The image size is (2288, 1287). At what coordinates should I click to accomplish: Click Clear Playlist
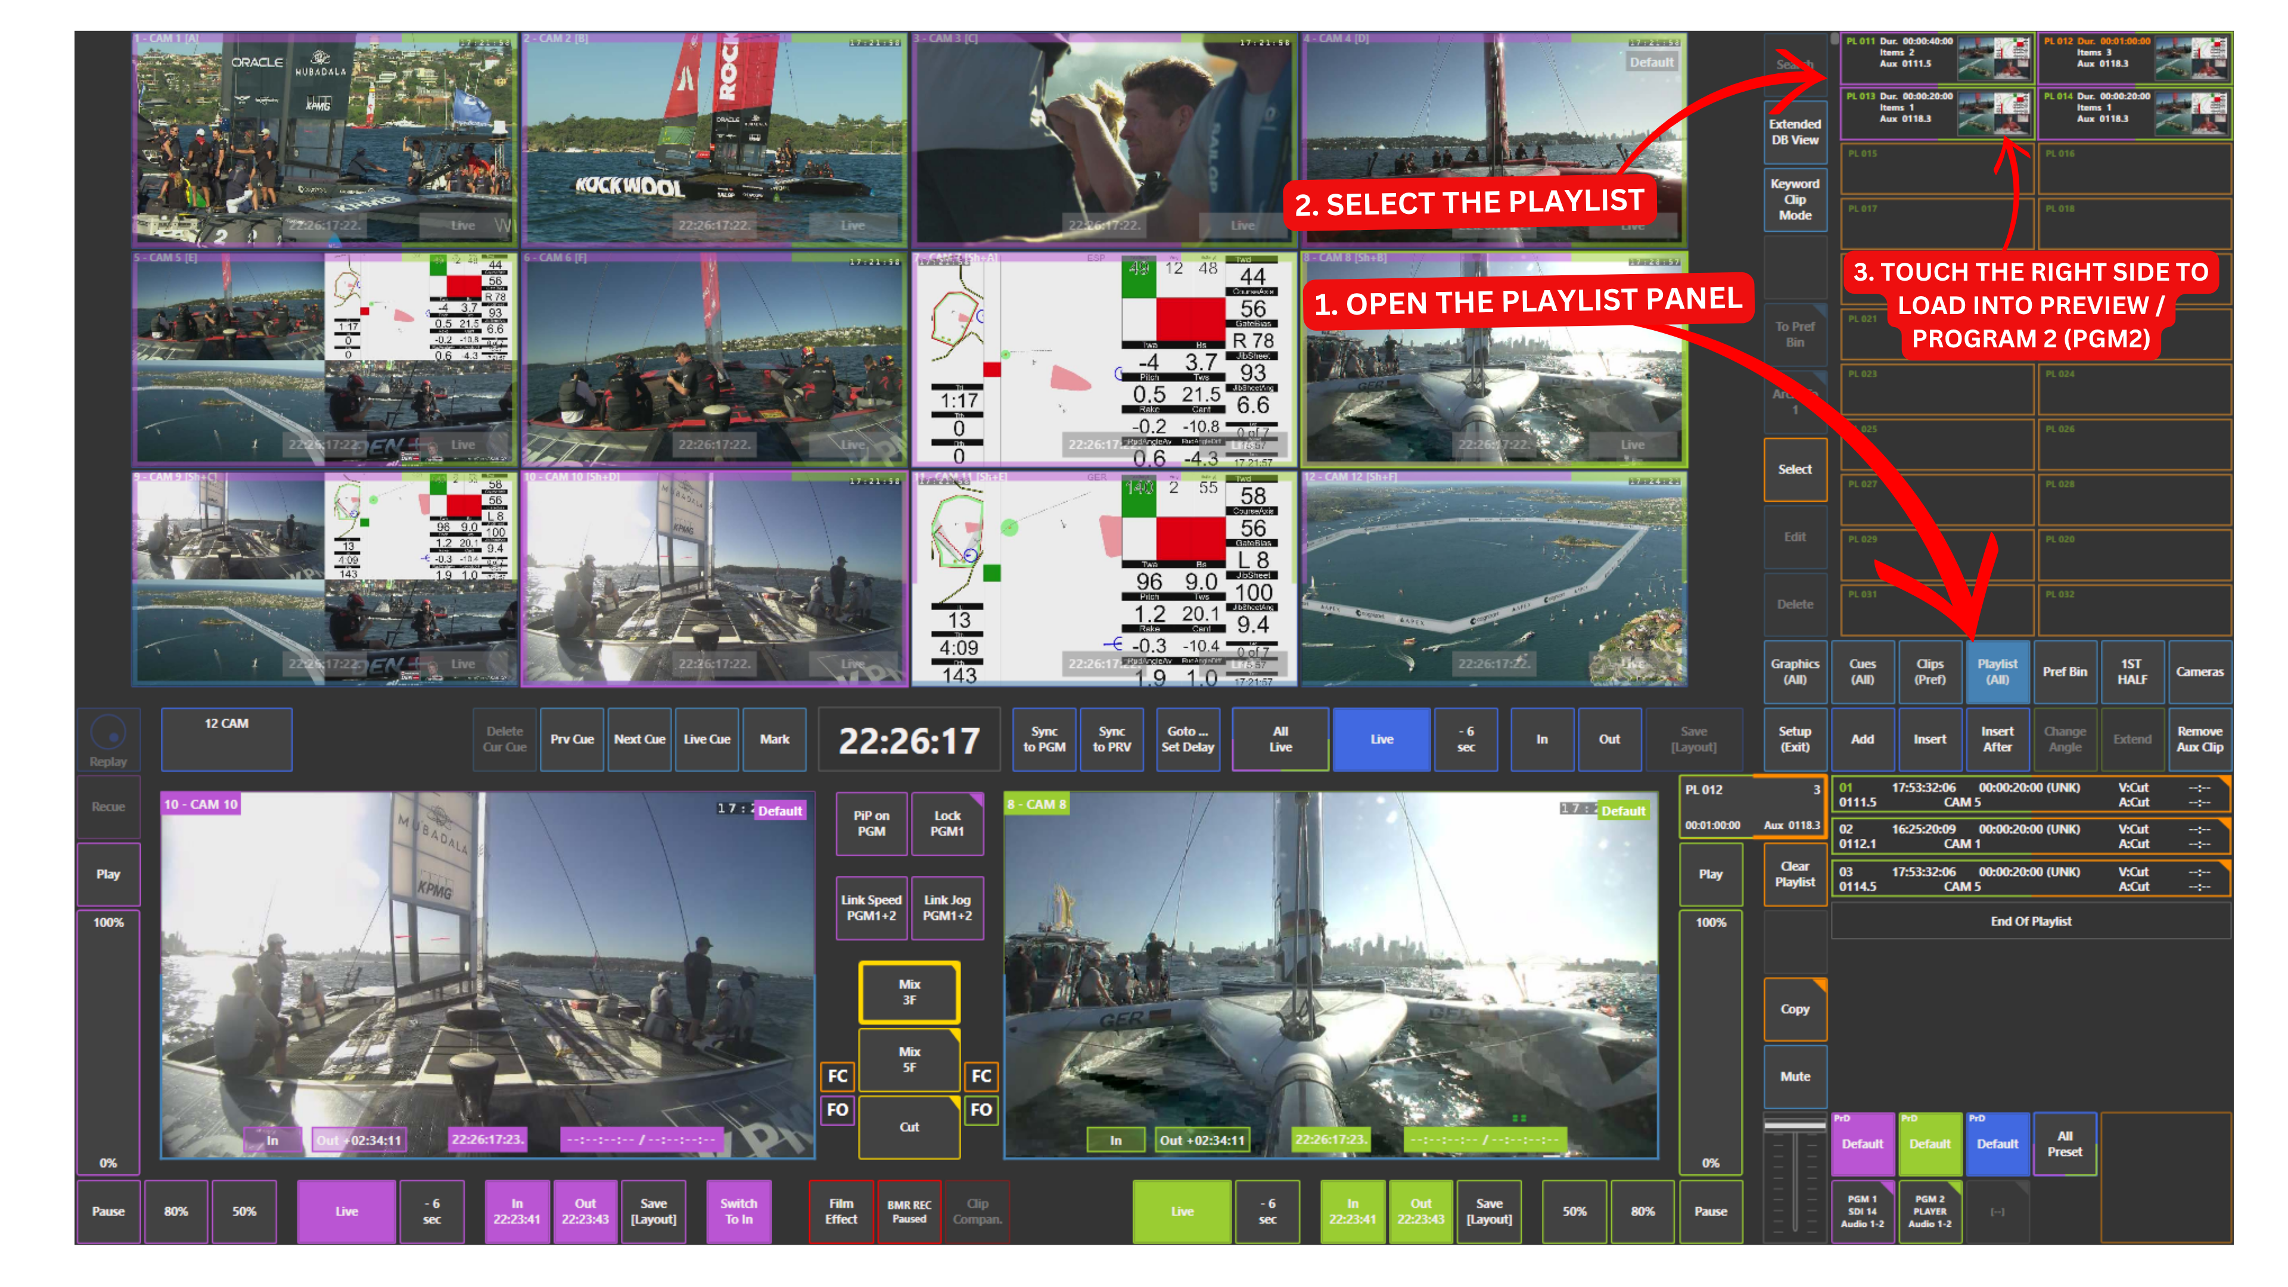[x=1795, y=874]
